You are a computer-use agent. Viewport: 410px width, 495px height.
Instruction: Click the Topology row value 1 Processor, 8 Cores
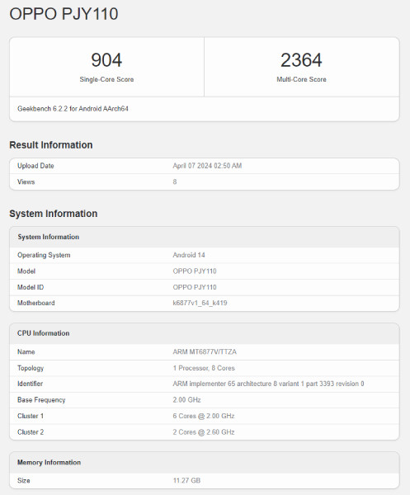(204, 368)
